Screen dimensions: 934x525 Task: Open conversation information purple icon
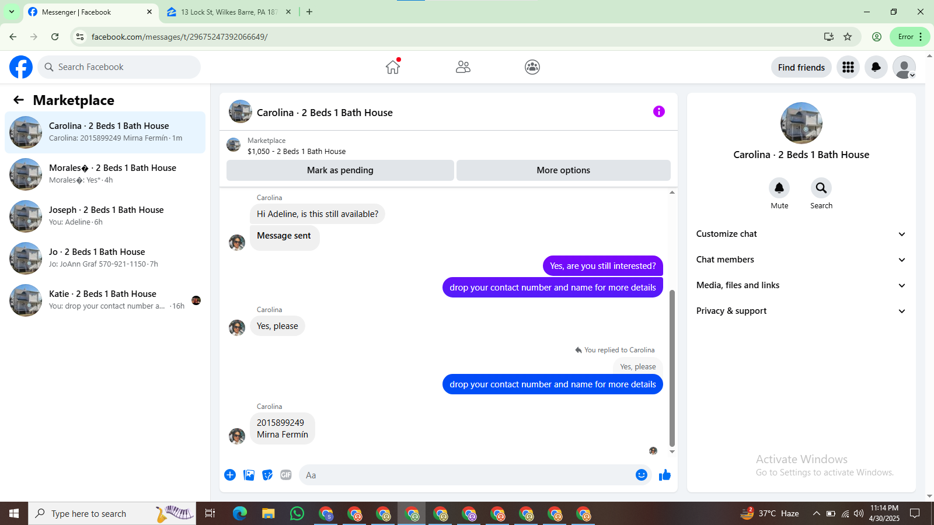pos(659,111)
